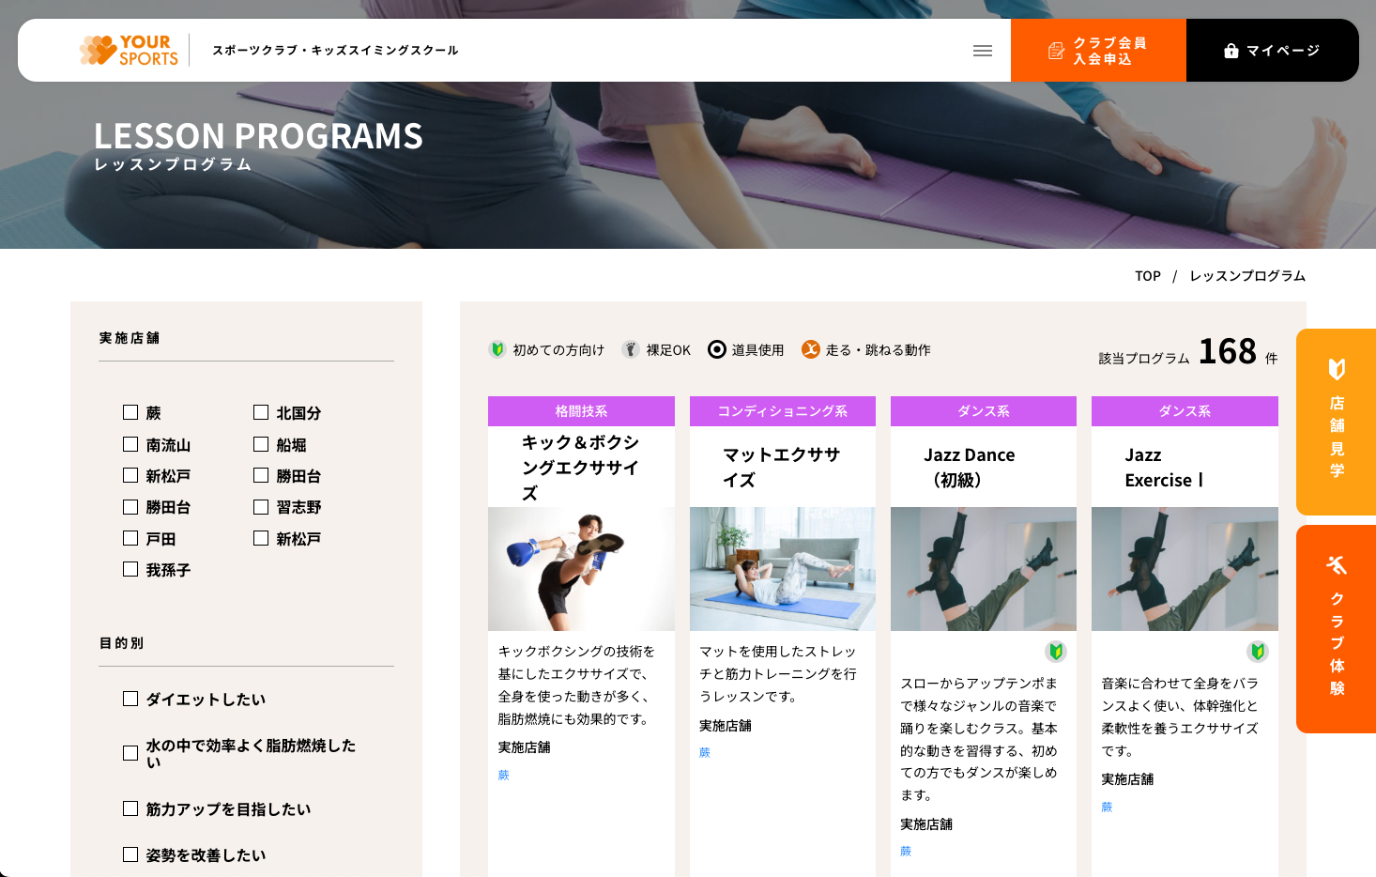Check the 習志野 store checkbox
1376x877 pixels.
261,507
